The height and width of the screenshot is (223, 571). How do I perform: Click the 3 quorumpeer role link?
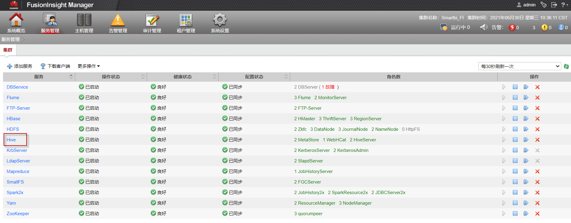pyautogui.click(x=308, y=214)
